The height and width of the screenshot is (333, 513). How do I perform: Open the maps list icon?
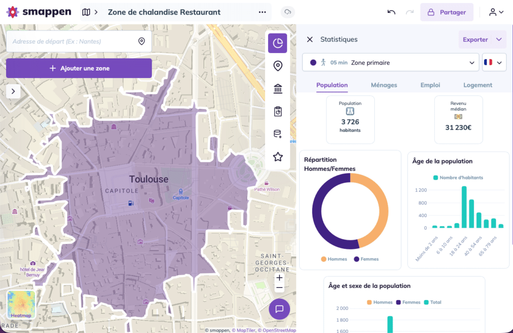pos(86,12)
